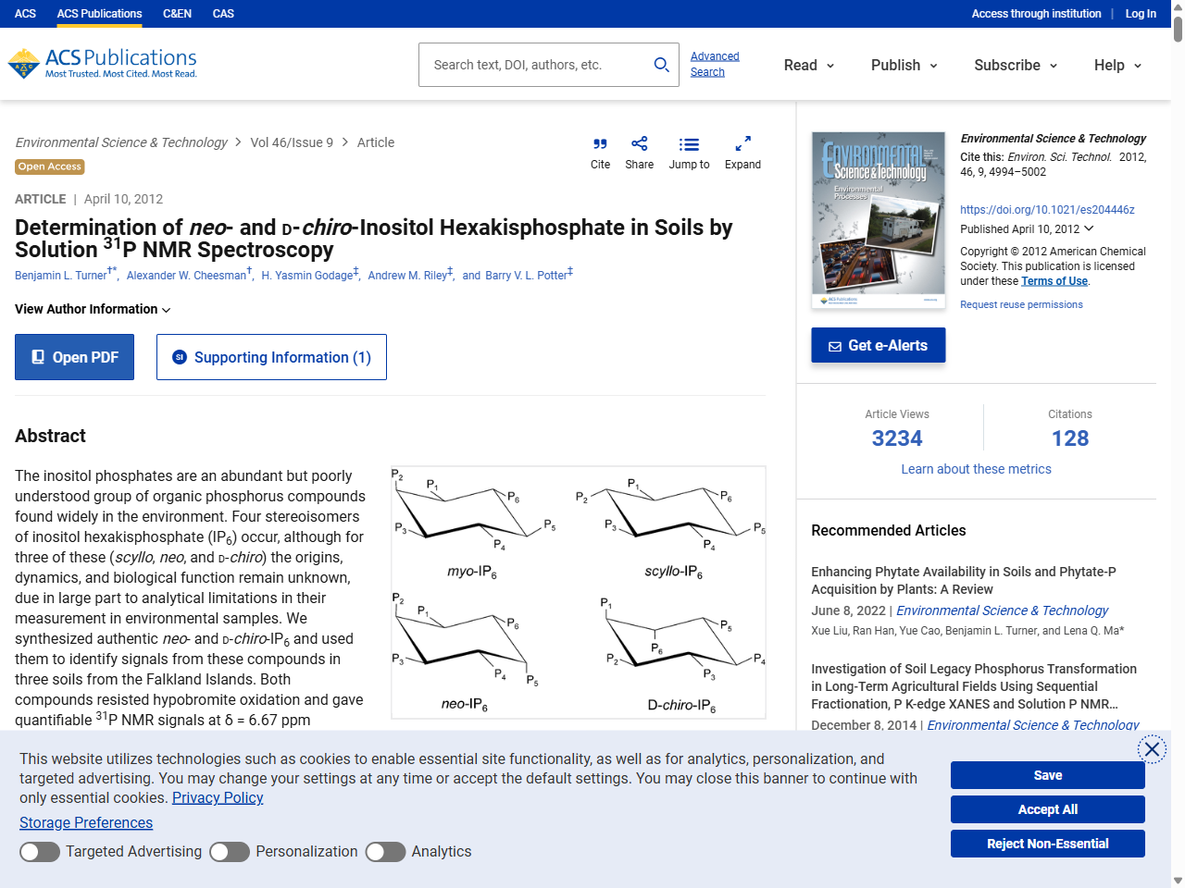The image size is (1185, 888).
Task: Click Request reuse permissions
Action: [x=1021, y=304]
